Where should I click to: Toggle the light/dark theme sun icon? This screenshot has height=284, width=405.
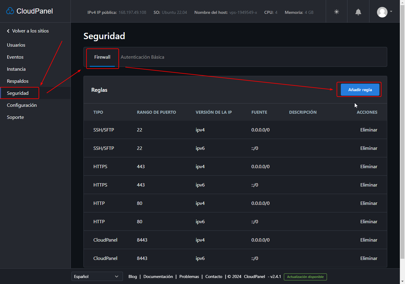[337, 12]
